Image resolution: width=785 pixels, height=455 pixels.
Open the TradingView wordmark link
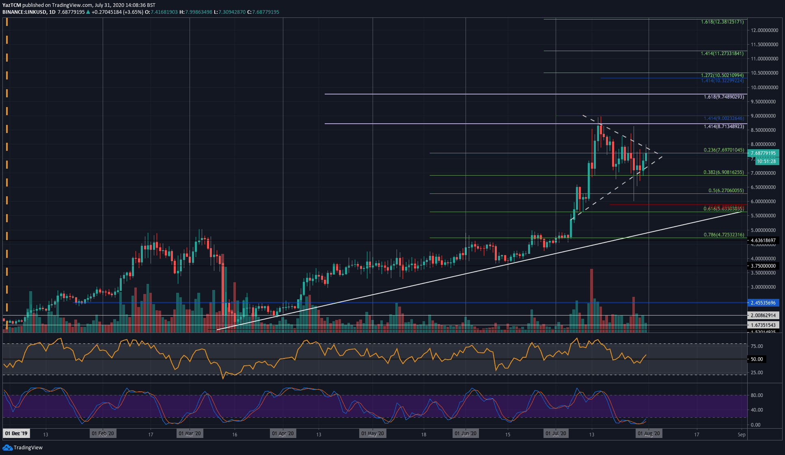click(x=28, y=447)
